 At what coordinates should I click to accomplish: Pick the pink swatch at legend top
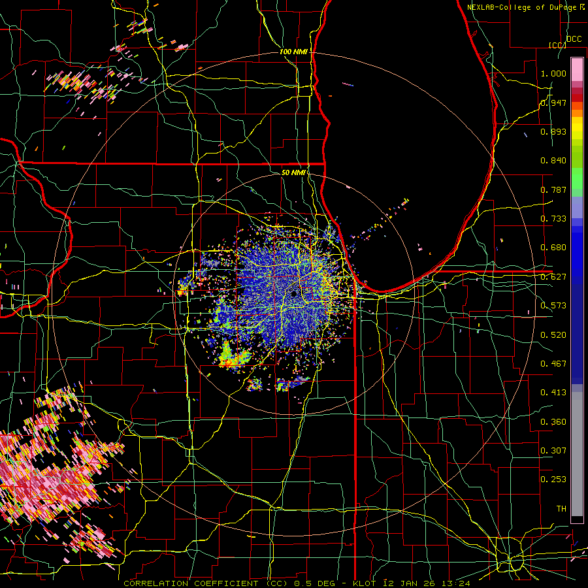point(577,69)
